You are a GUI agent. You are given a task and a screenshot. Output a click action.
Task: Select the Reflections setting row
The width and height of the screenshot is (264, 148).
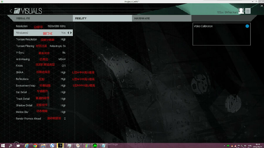tap(43, 79)
